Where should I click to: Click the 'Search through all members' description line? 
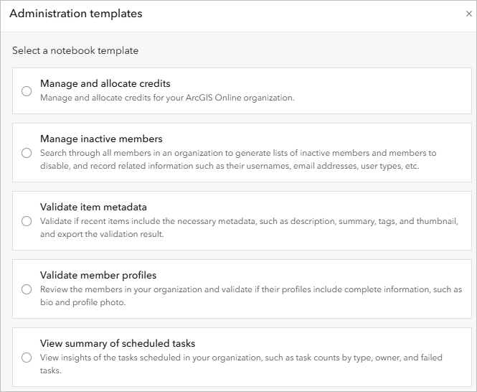(238, 153)
